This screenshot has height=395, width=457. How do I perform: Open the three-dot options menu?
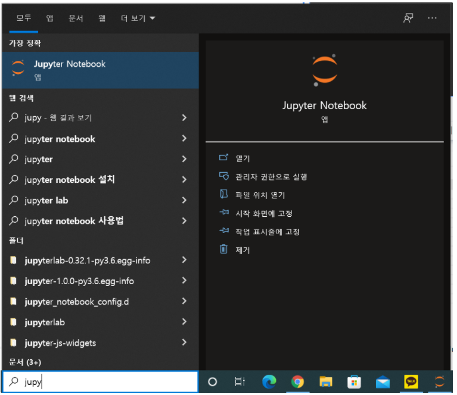click(432, 18)
